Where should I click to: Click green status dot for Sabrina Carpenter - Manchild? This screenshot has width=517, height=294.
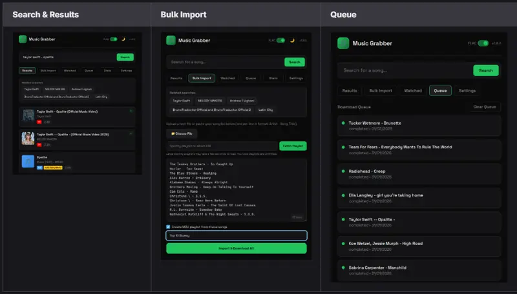343,268
